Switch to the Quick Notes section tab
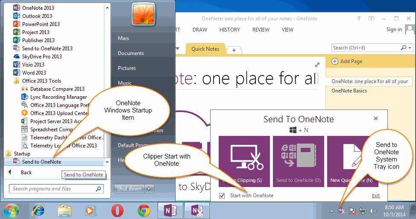Screen dimensions: 416x219 (x=205, y=49)
